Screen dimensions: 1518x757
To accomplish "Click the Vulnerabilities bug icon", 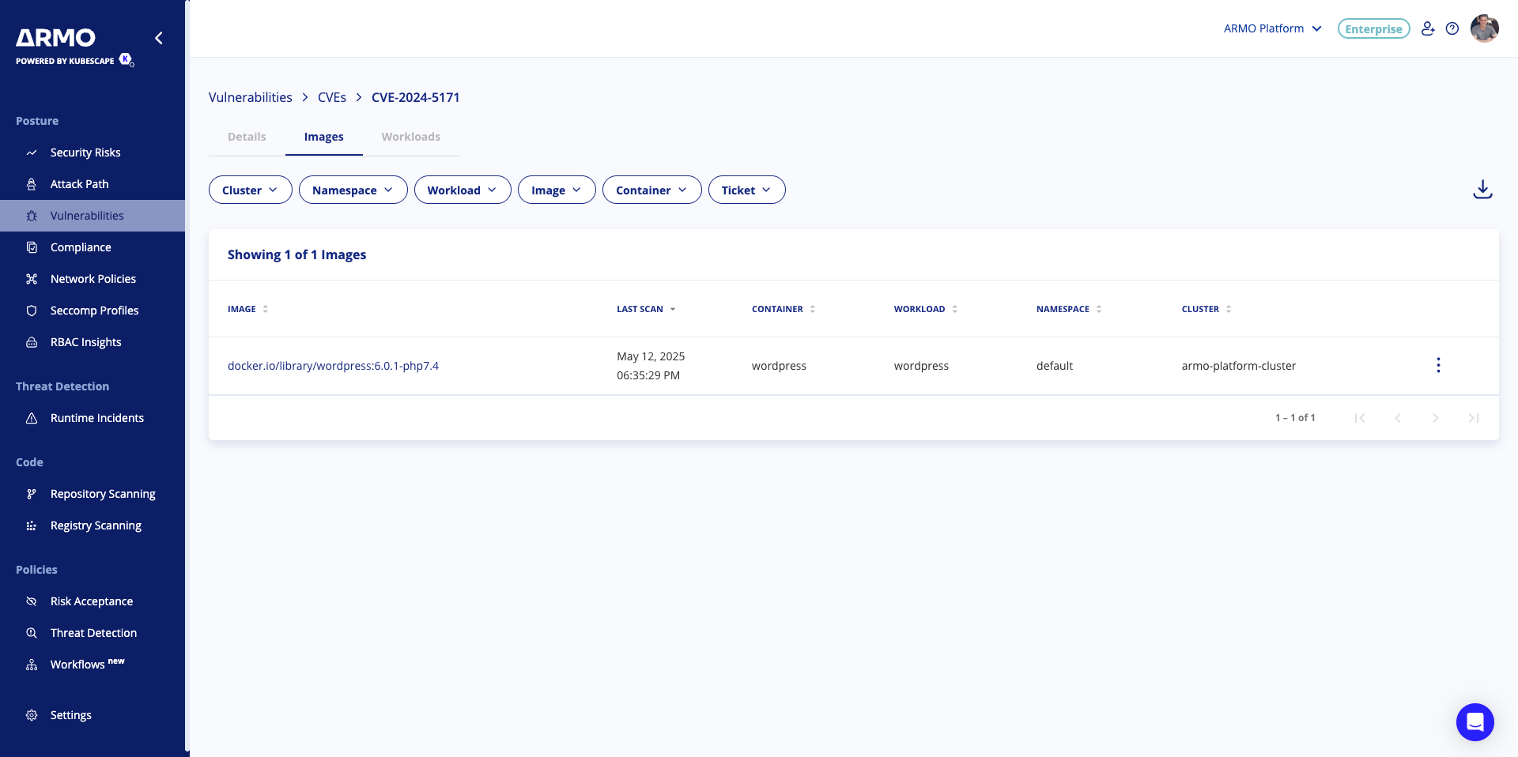I will (32, 216).
